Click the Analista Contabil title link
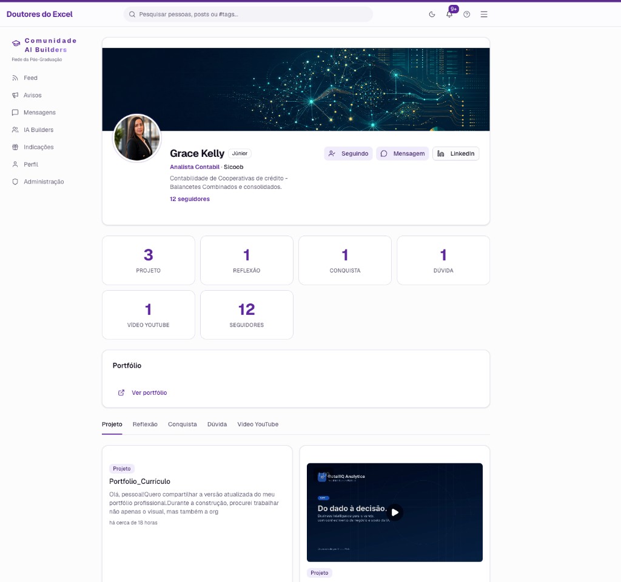Viewport: 621px width, 582px height. pyautogui.click(x=195, y=167)
